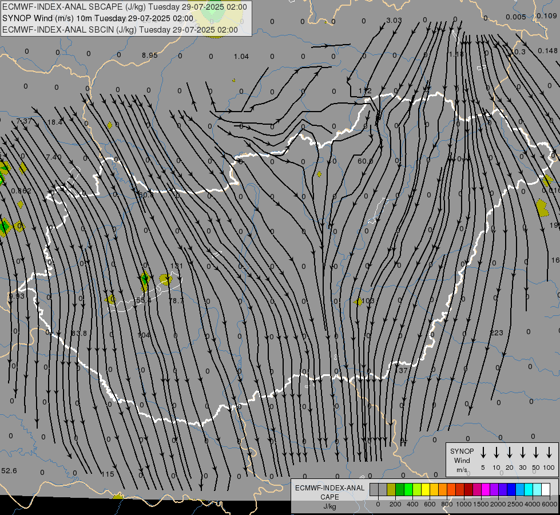560x515 pixels.
Task: Click the 5 m/s wind arrow in legend
Action: tap(483, 453)
